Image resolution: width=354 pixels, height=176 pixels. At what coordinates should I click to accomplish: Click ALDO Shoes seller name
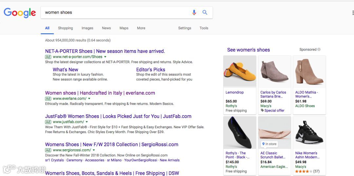[305, 106]
